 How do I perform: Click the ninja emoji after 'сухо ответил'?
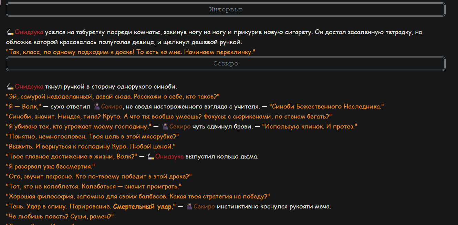[96, 106]
